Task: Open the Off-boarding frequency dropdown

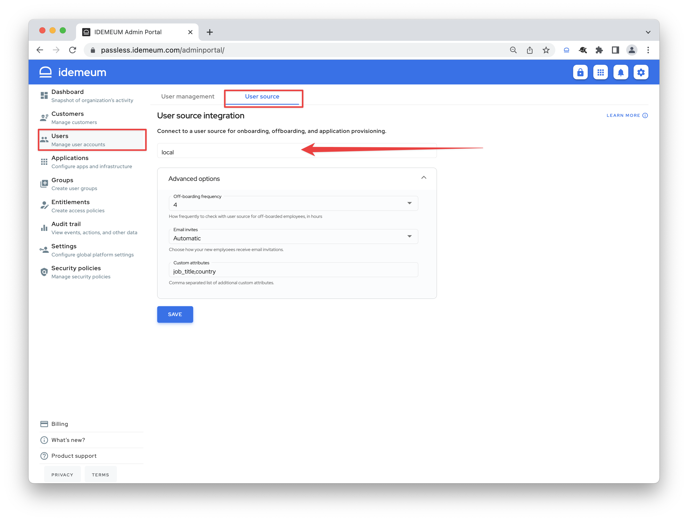Action: (410, 203)
